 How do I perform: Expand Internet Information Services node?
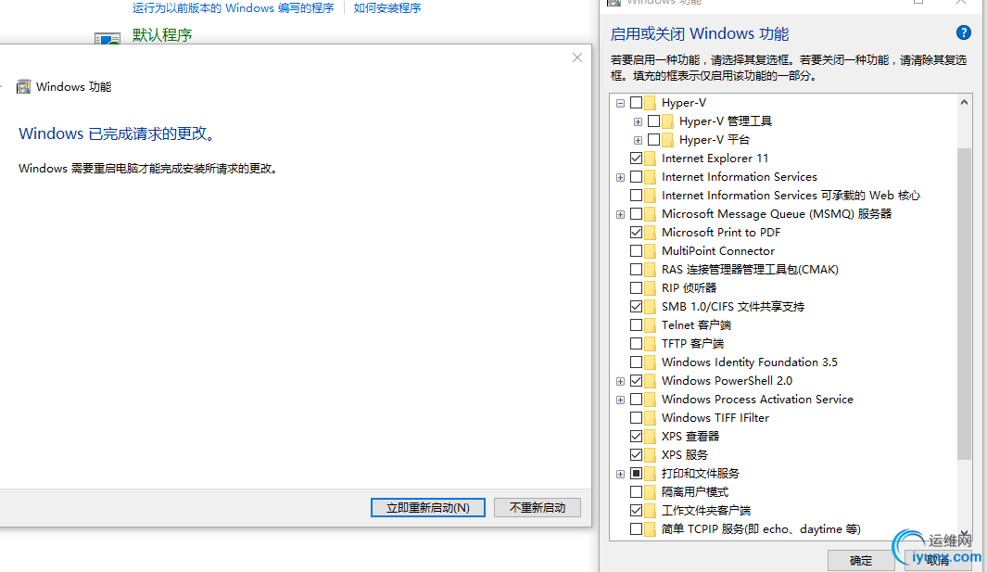pyautogui.click(x=621, y=178)
